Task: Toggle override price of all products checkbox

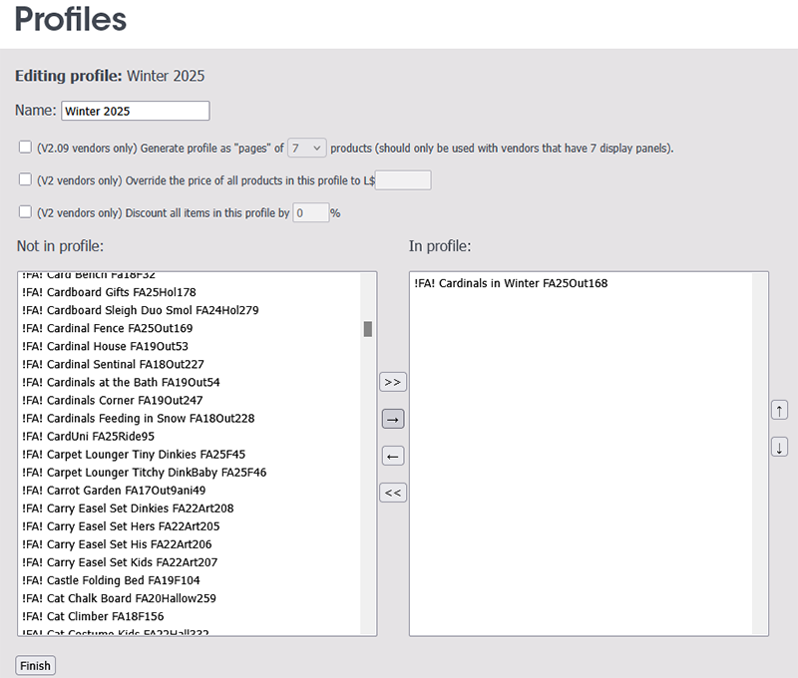Action: pos(26,179)
